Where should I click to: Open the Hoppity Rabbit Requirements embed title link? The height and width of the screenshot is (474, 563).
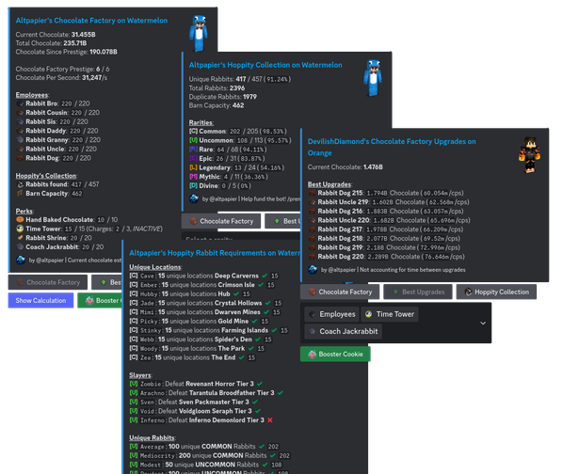click(215, 253)
